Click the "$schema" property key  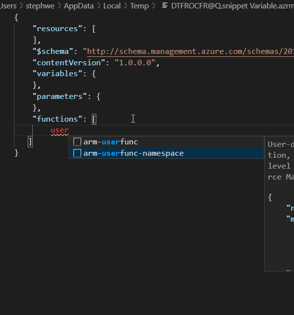53,51
